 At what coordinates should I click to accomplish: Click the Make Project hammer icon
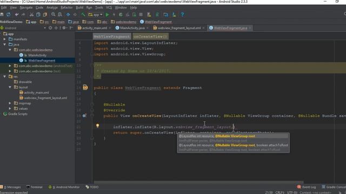pos(83,15)
